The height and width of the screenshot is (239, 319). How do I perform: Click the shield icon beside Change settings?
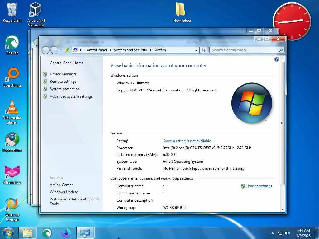click(x=243, y=186)
